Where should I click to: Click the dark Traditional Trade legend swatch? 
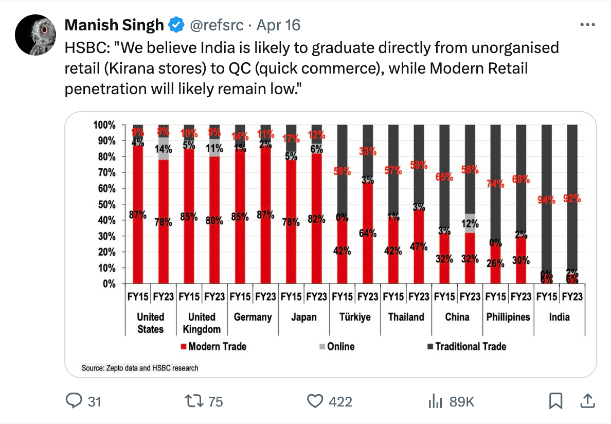click(x=430, y=346)
